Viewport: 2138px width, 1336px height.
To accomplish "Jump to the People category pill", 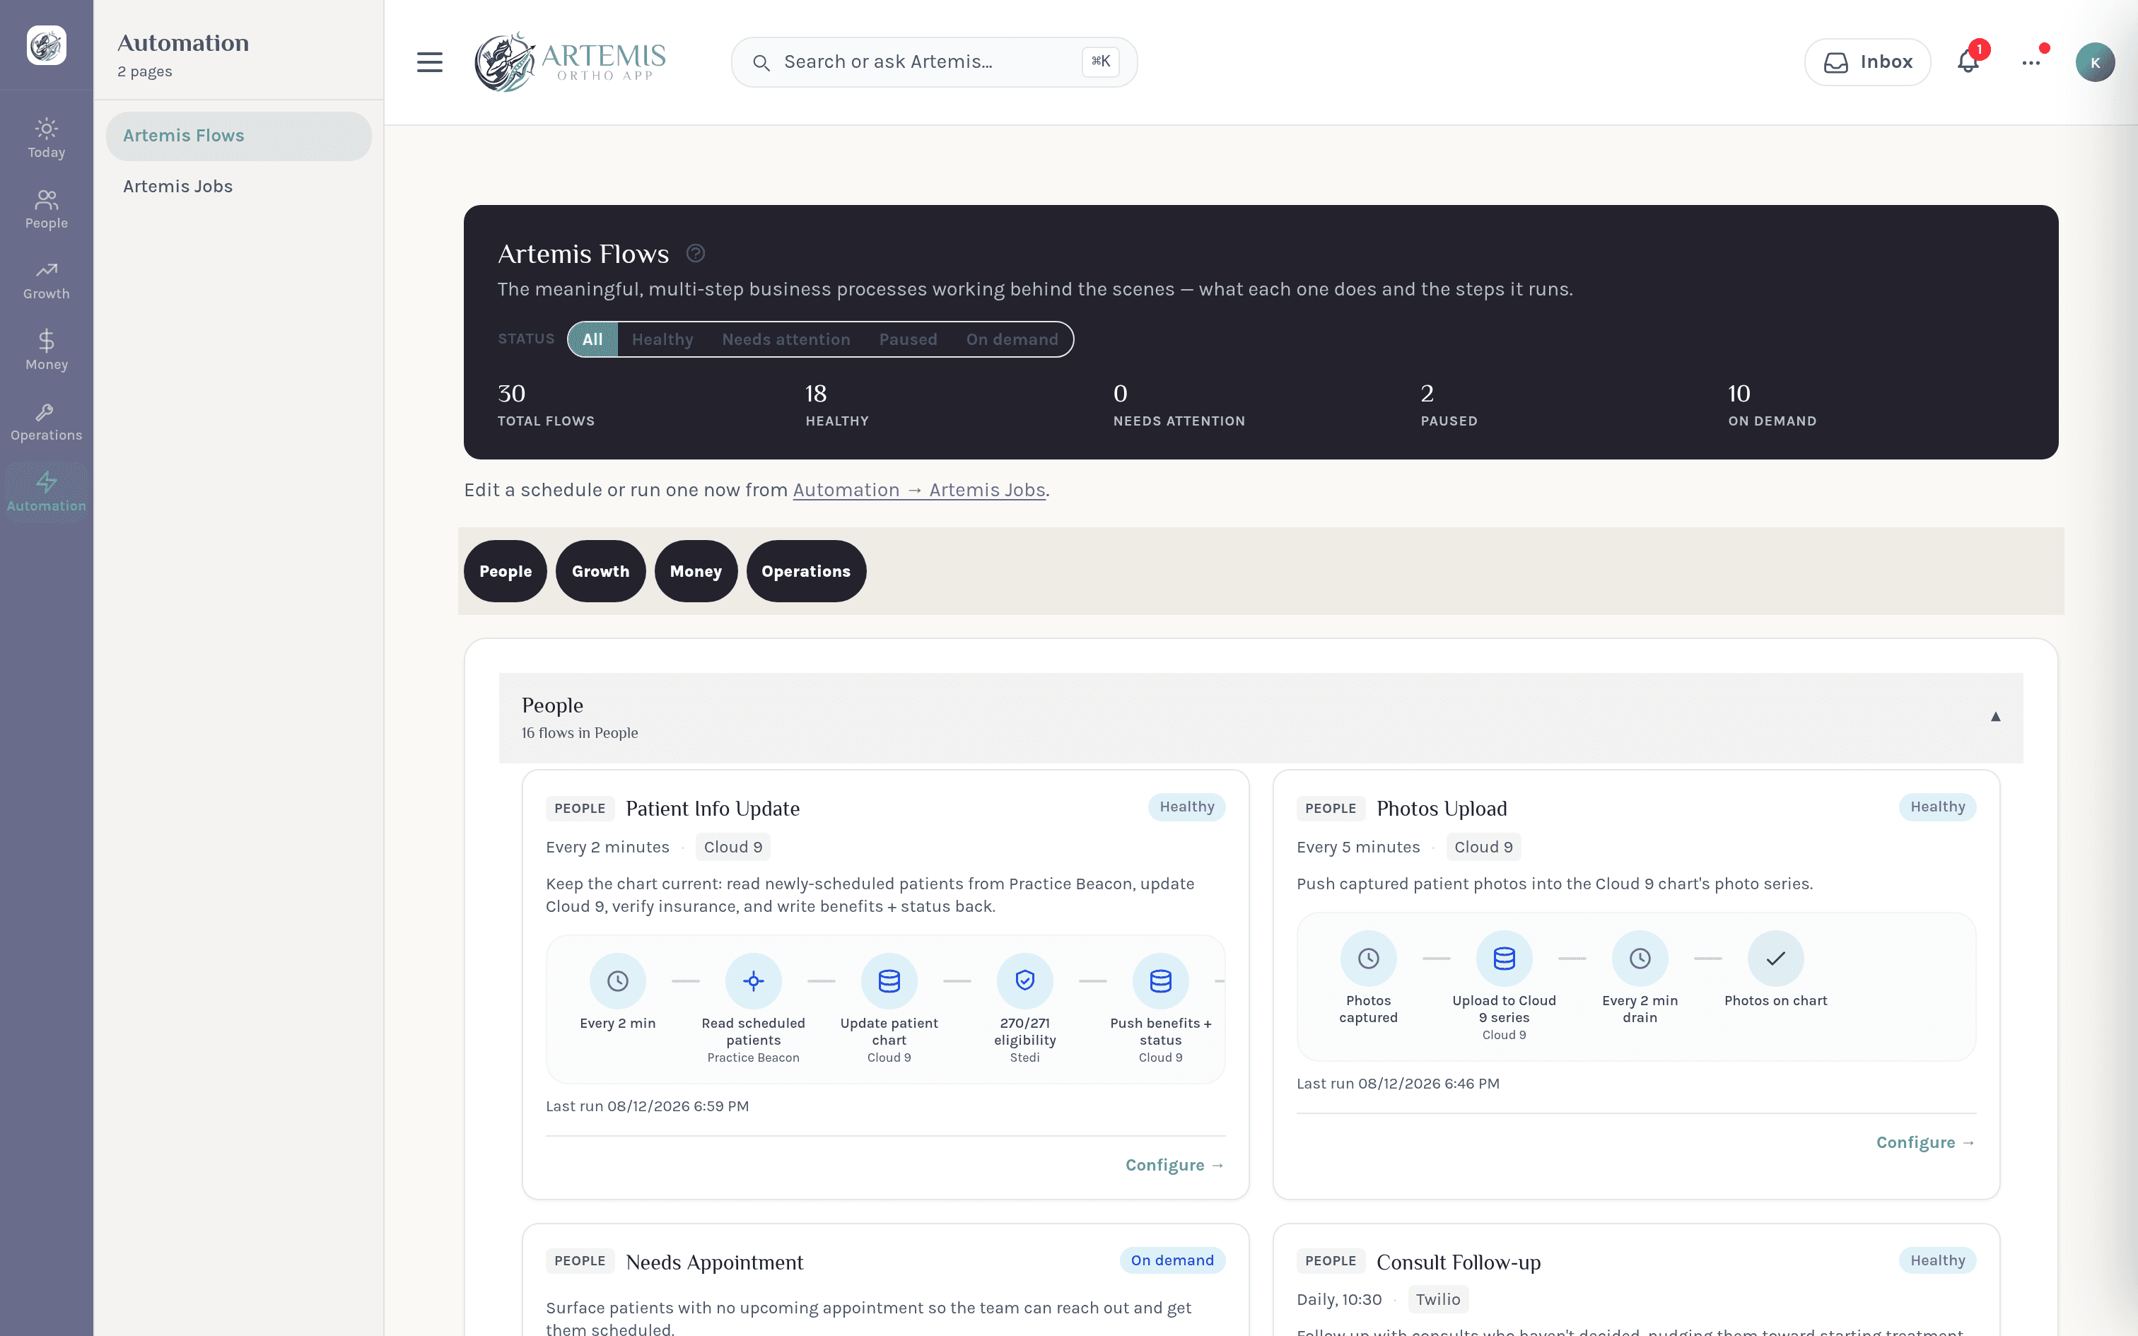I will [506, 572].
